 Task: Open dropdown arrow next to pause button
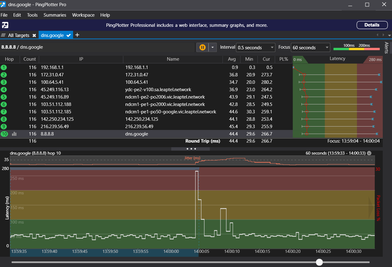click(x=213, y=47)
